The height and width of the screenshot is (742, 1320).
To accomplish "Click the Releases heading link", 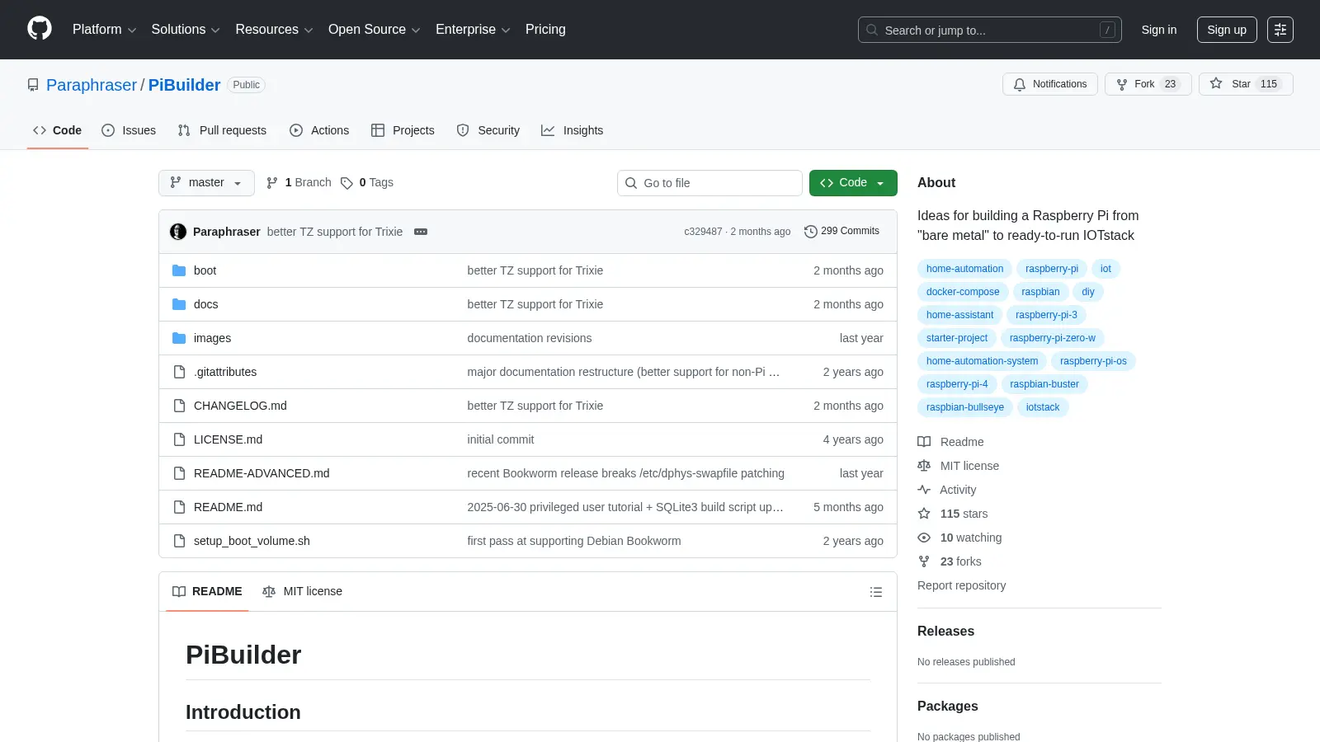I will (945, 632).
